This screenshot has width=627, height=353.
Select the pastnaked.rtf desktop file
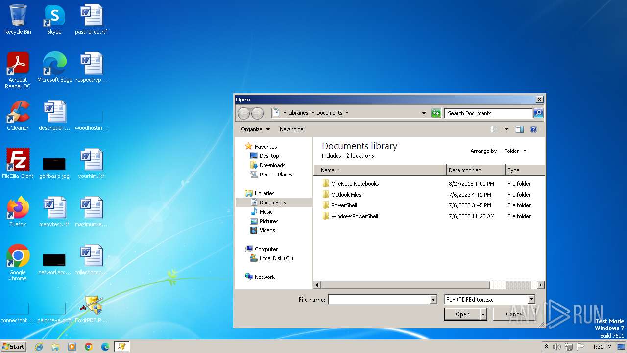pyautogui.click(x=91, y=20)
